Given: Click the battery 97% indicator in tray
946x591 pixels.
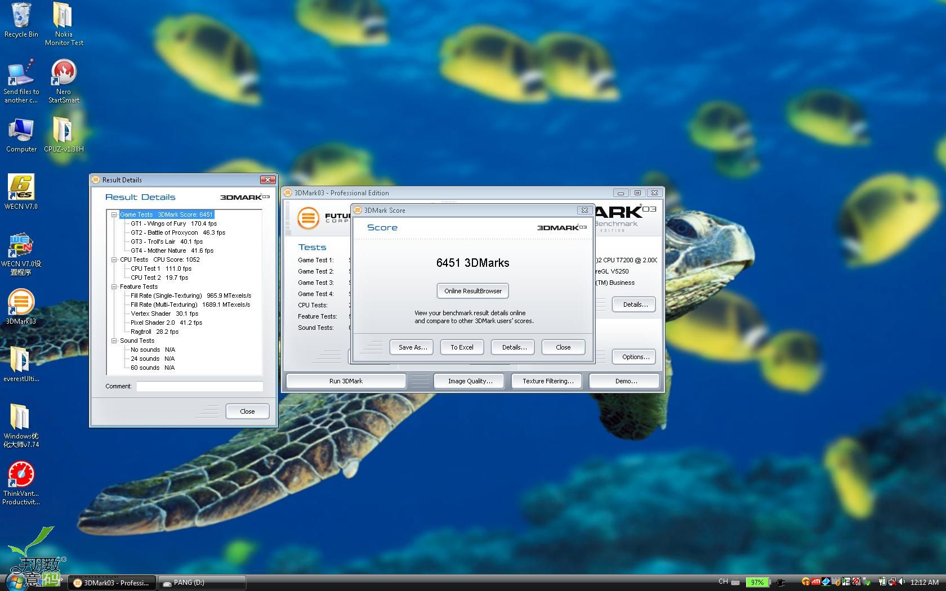Looking at the screenshot, I should 757,582.
